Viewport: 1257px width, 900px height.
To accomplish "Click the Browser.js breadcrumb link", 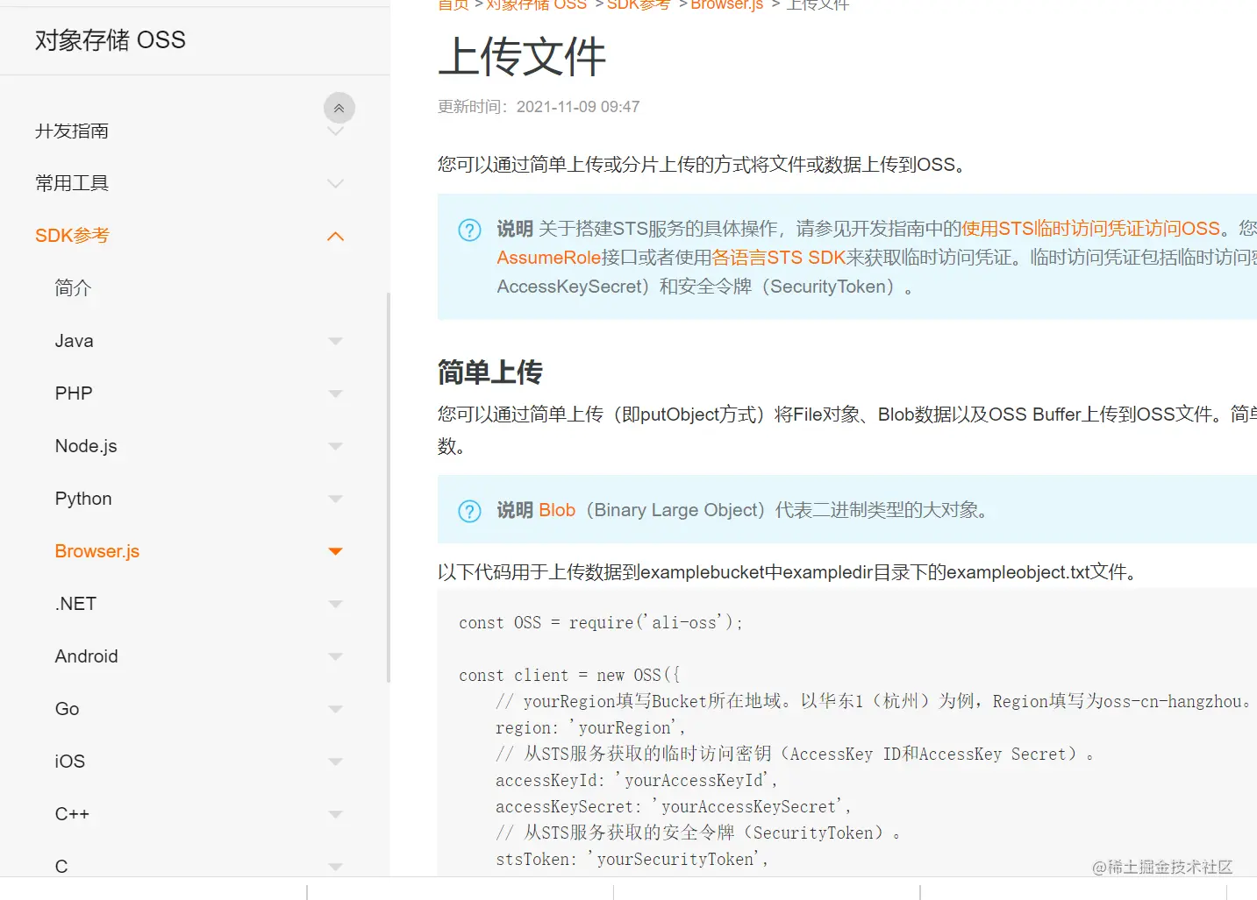I will pyautogui.click(x=727, y=4).
